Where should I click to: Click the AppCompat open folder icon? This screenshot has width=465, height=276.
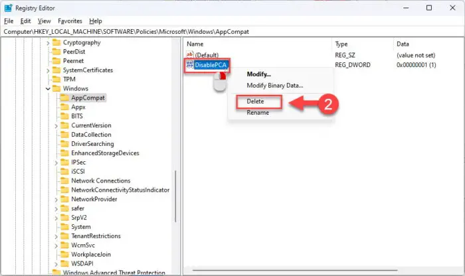pyautogui.click(x=64, y=98)
